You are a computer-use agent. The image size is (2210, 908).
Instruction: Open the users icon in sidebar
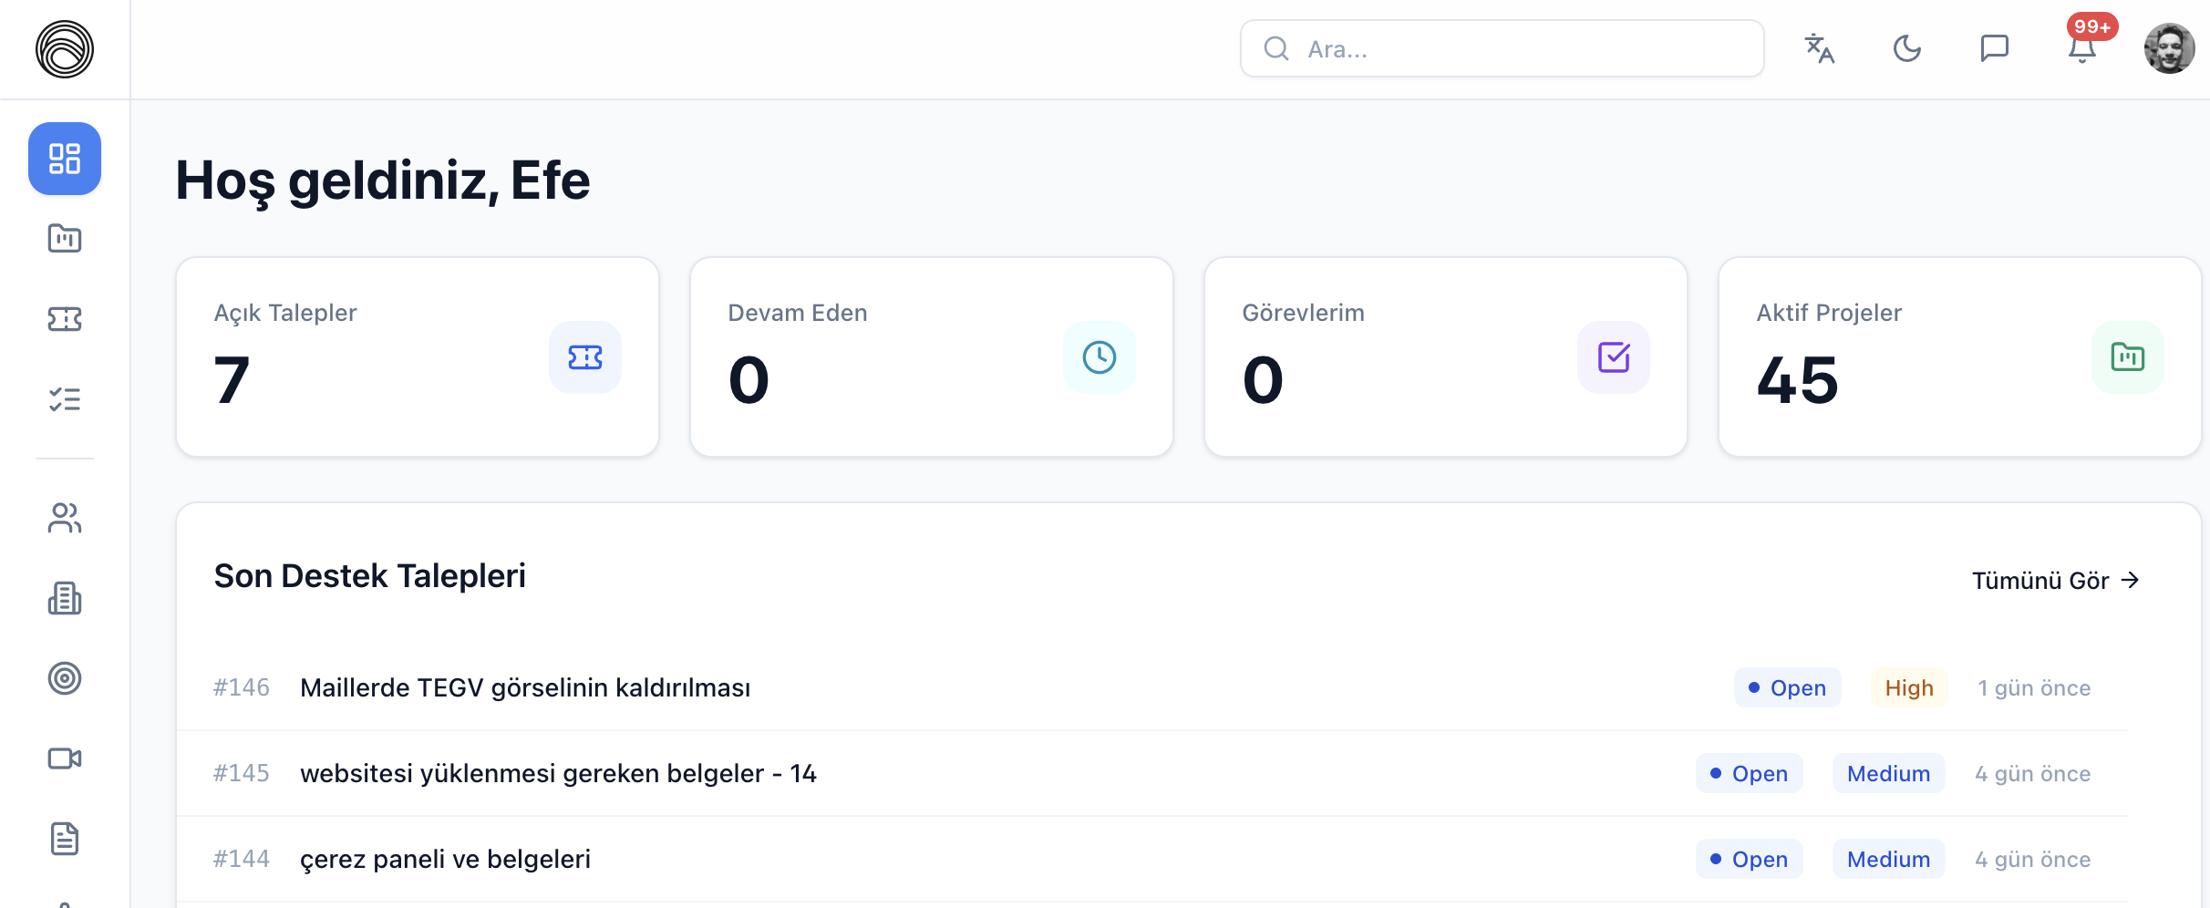[x=65, y=518]
